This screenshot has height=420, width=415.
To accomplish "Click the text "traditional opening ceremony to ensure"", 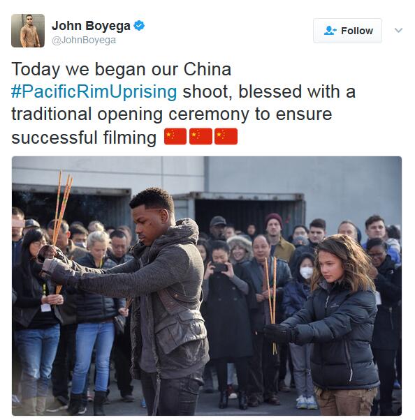I will (x=172, y=114).
